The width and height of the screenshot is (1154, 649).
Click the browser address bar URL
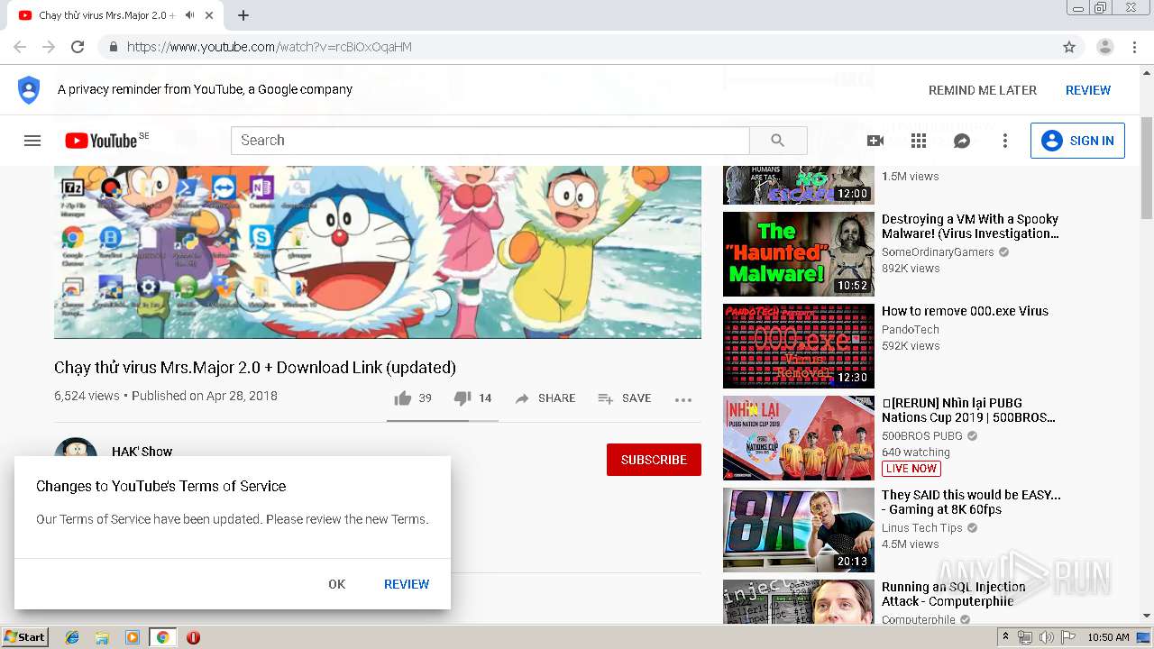click(270, 47)
